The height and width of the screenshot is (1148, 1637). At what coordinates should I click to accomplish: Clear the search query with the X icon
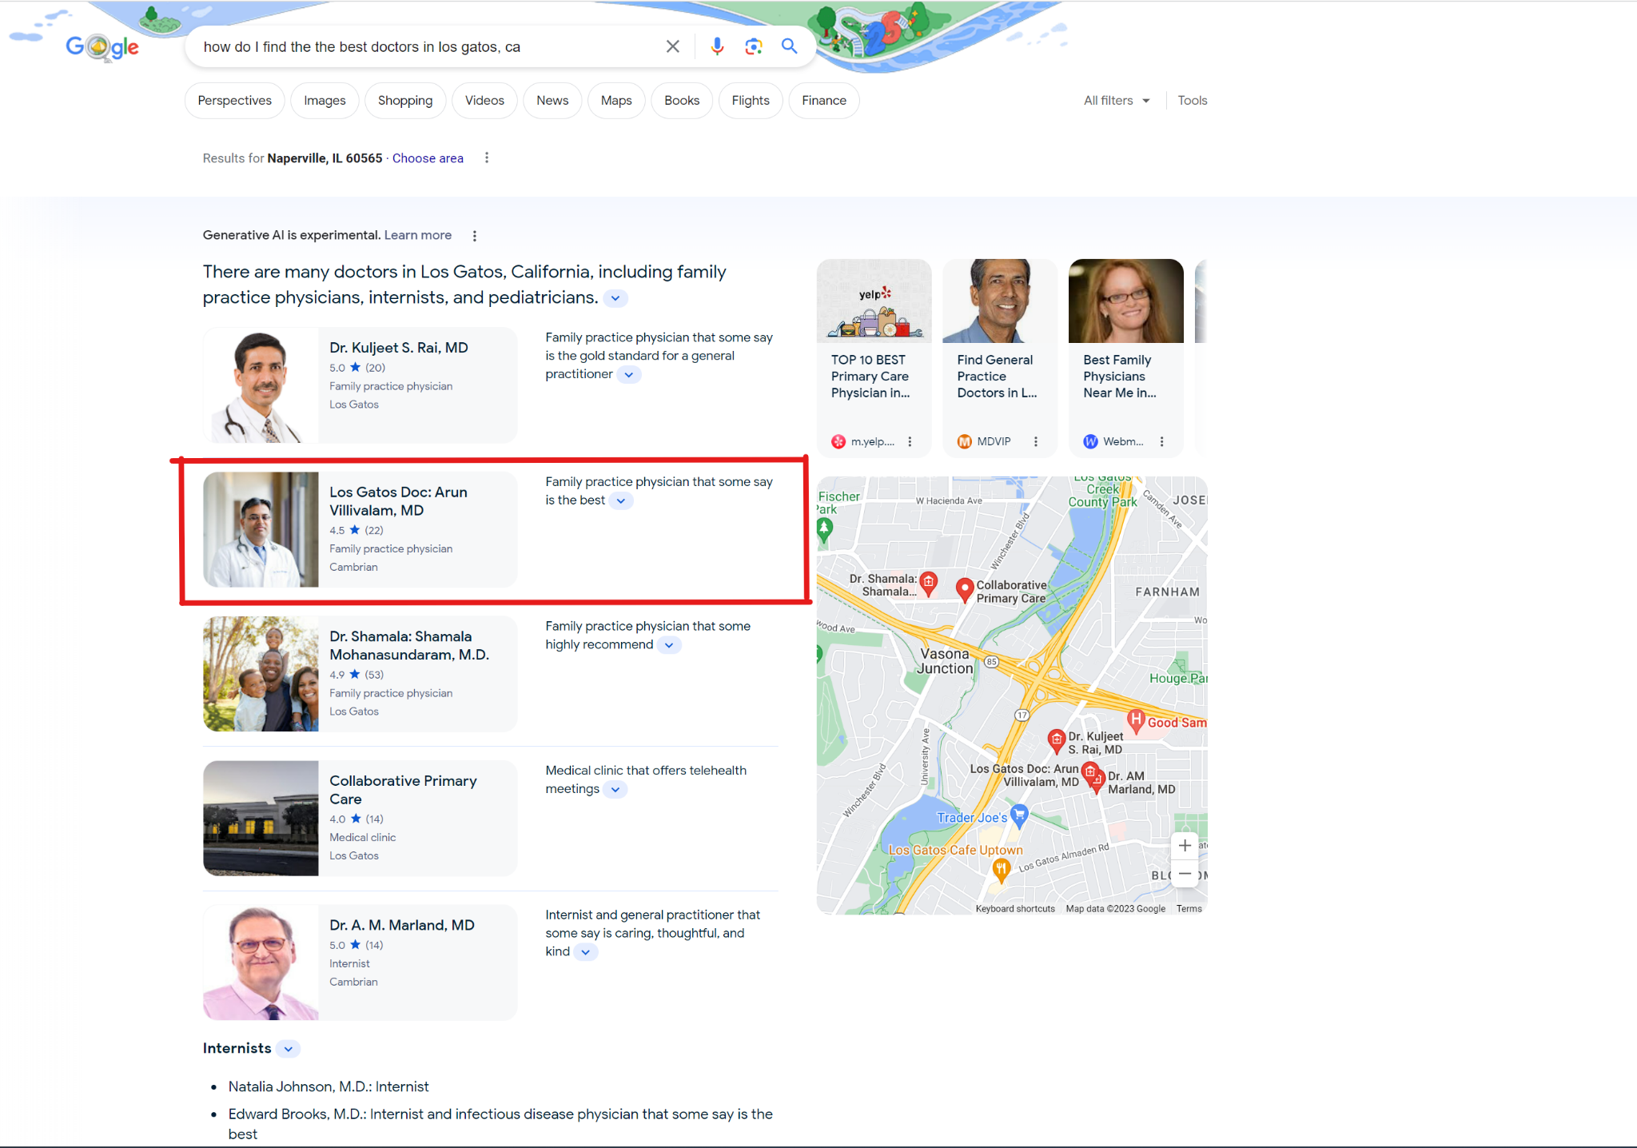click(x=672, y=46)
